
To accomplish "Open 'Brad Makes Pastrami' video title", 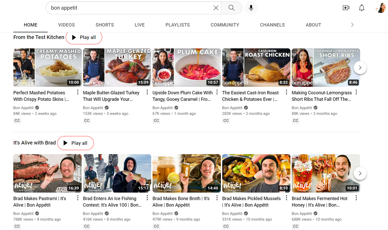I will tap(40, 202).
